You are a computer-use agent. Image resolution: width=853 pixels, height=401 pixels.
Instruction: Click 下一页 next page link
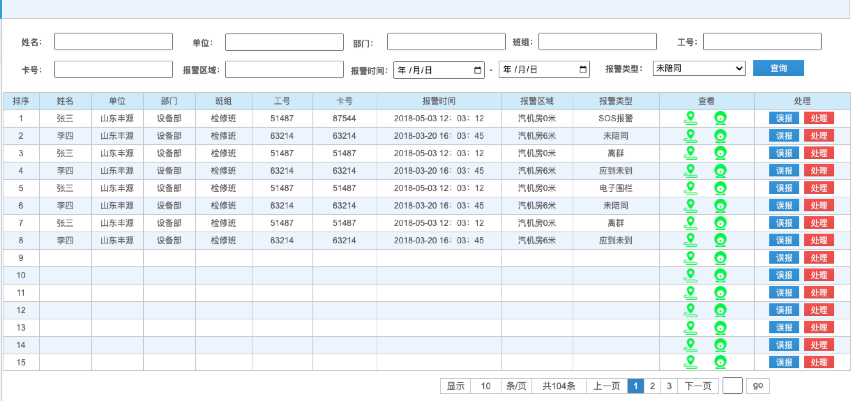point(698,386)
